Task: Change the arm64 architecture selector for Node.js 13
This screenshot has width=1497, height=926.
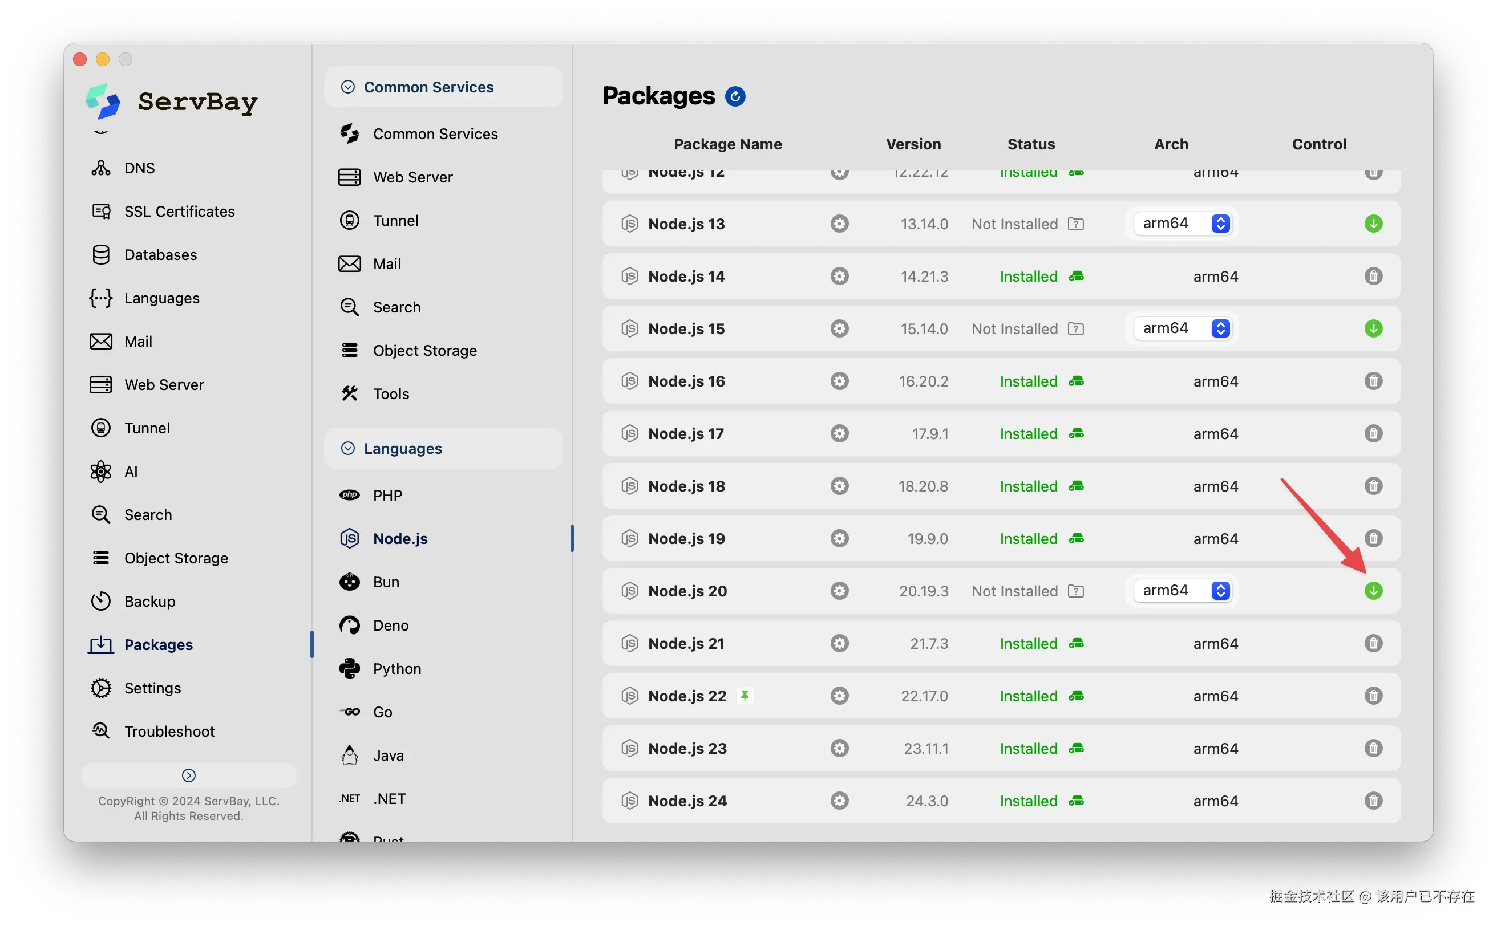Action: [1182, 224]
